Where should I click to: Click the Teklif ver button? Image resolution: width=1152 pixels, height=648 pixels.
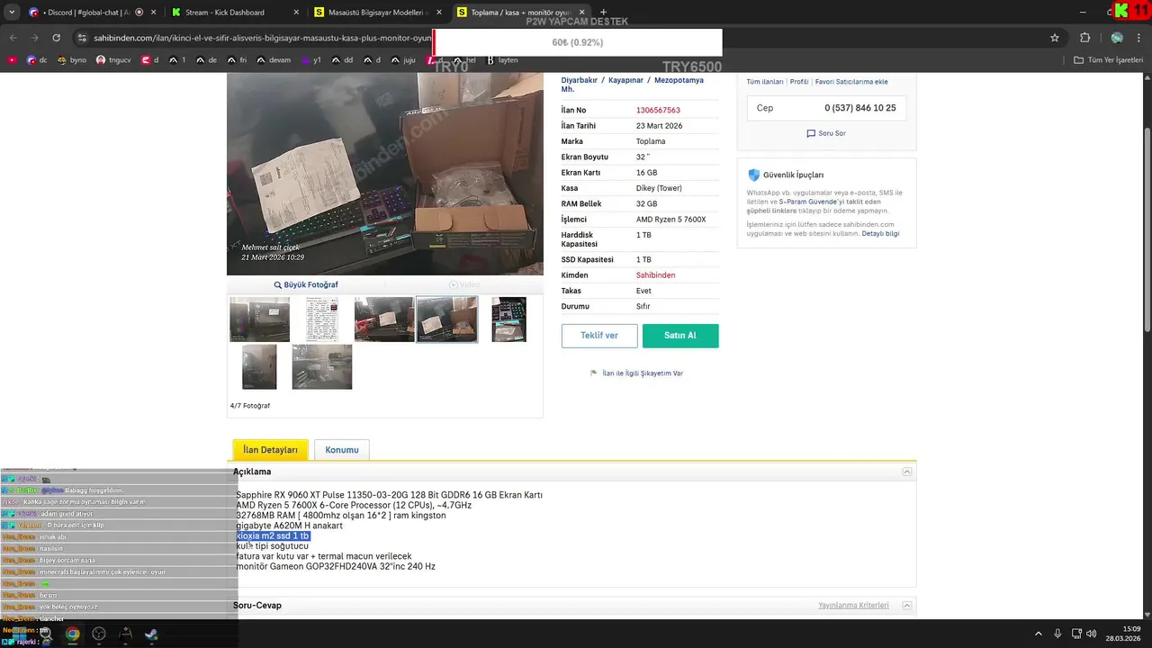tap(599, 336)
